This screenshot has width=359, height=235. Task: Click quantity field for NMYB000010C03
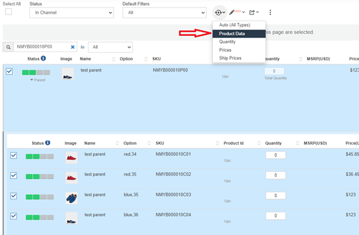[276, 196]
